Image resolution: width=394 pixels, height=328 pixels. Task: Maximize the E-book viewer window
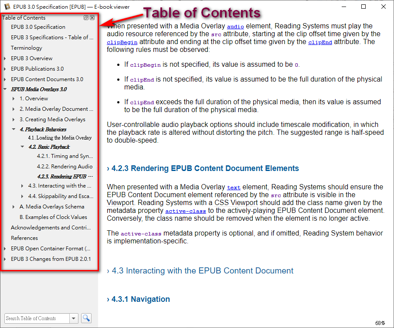pos(363,7)
